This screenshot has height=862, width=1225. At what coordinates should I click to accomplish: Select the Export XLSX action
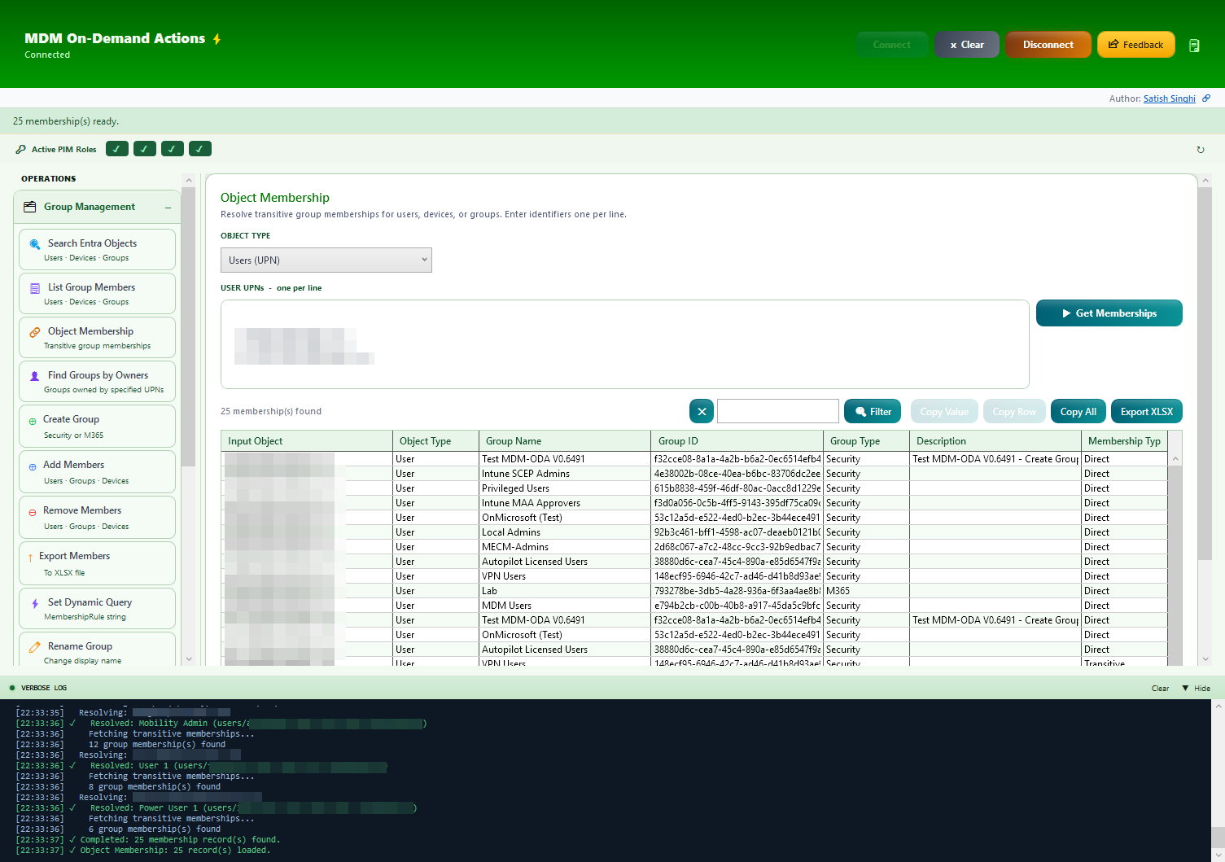[x=1146, y=411]
